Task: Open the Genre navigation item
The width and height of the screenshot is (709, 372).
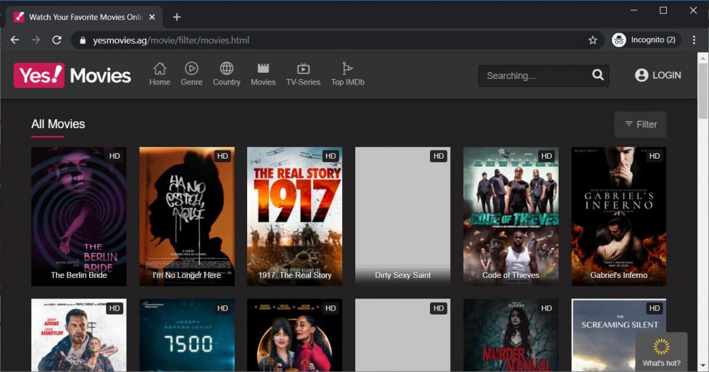Action: pos(191,74)
